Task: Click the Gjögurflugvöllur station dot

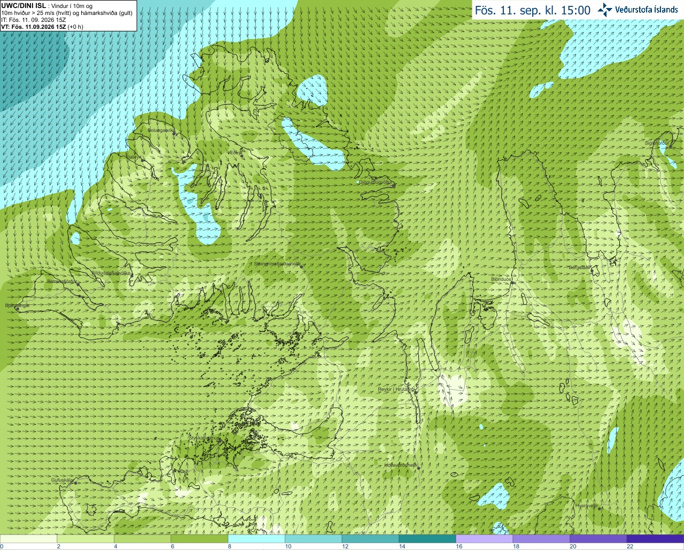Action: pos(393,186)
